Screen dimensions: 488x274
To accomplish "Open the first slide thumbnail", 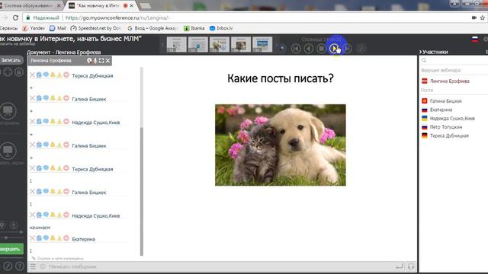I will (176, 44).
